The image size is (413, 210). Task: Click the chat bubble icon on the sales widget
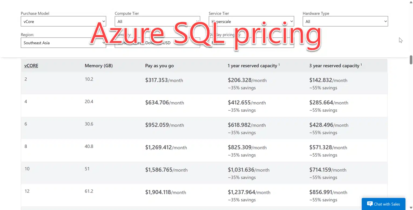[x=370, y=204]
